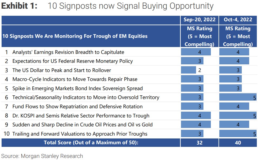This screenshot has height=160, width=260.
Task: Click the Macro-Cycle Indicators row label
Action: pyautogui.click(x=75, y=79)
